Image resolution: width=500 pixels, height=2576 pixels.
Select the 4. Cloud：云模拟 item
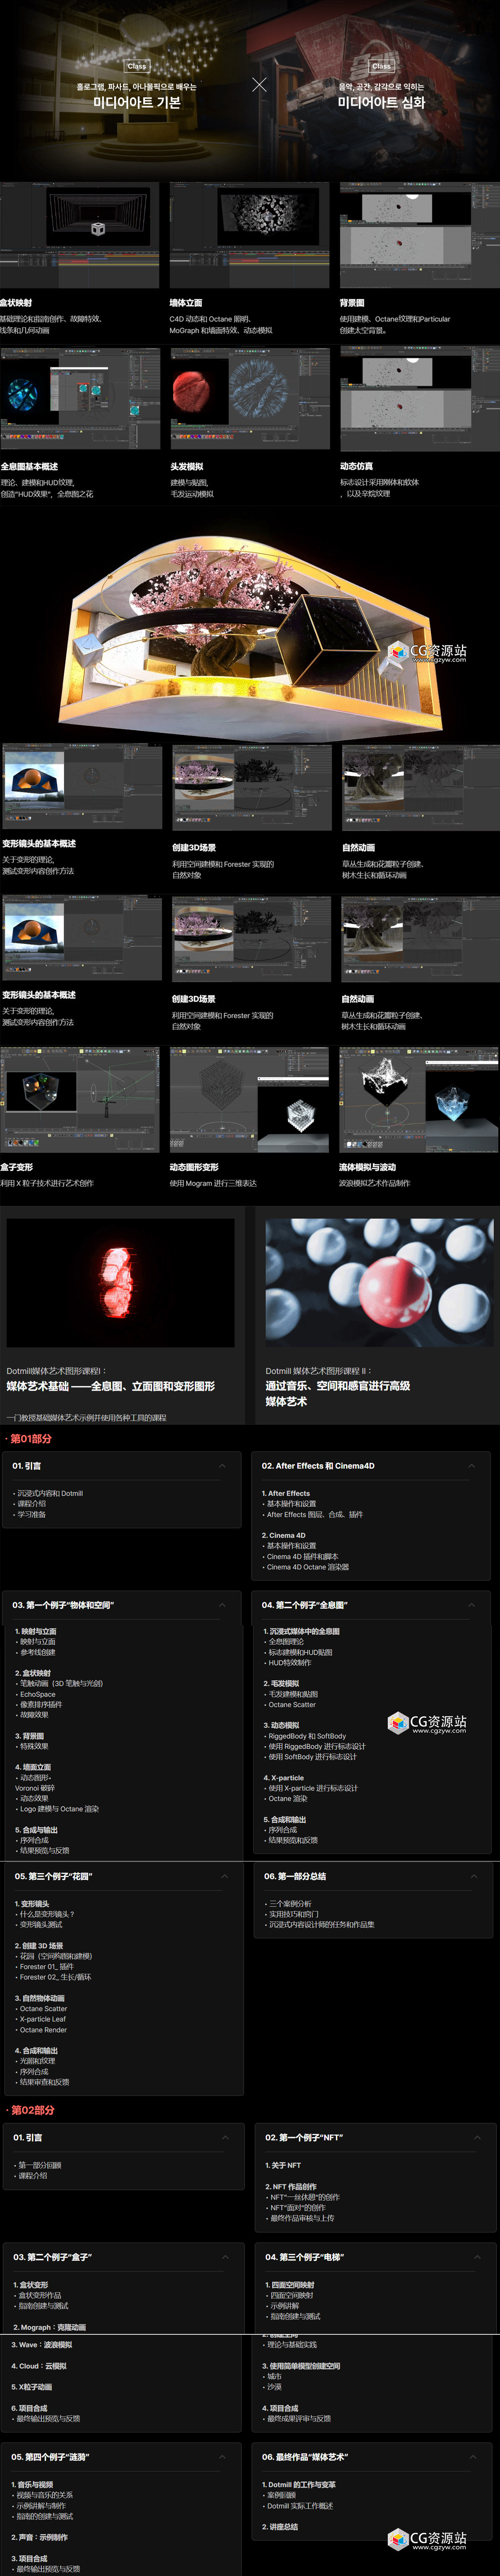click(x=39, y=2366)
